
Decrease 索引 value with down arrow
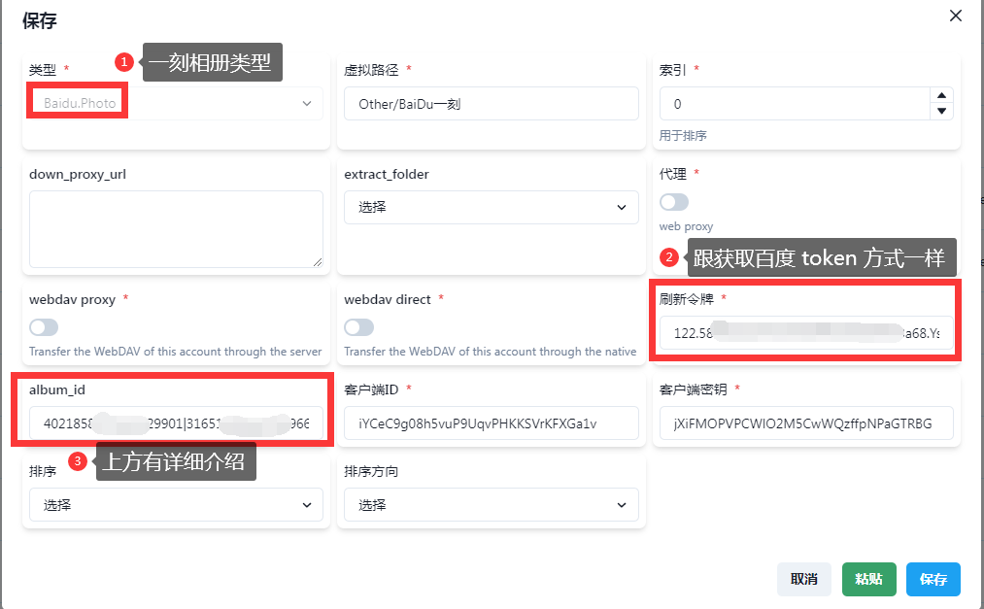coord(940,111)
